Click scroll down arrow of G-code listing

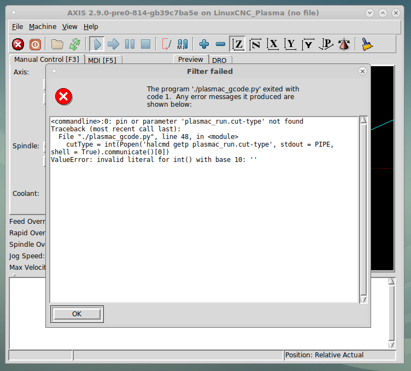[391, 345]
